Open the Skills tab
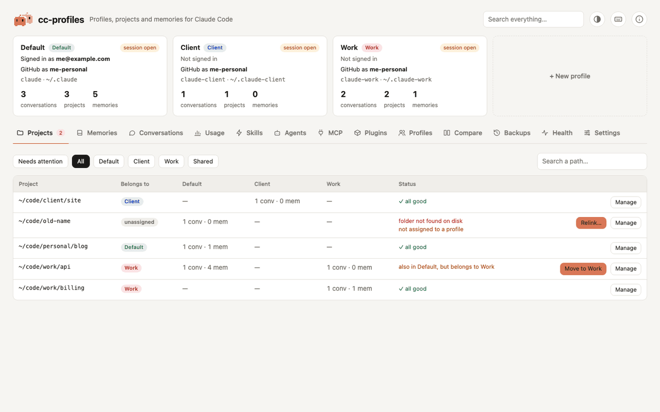The height and width of the screenshot is (412, 660). click(249, 133)
